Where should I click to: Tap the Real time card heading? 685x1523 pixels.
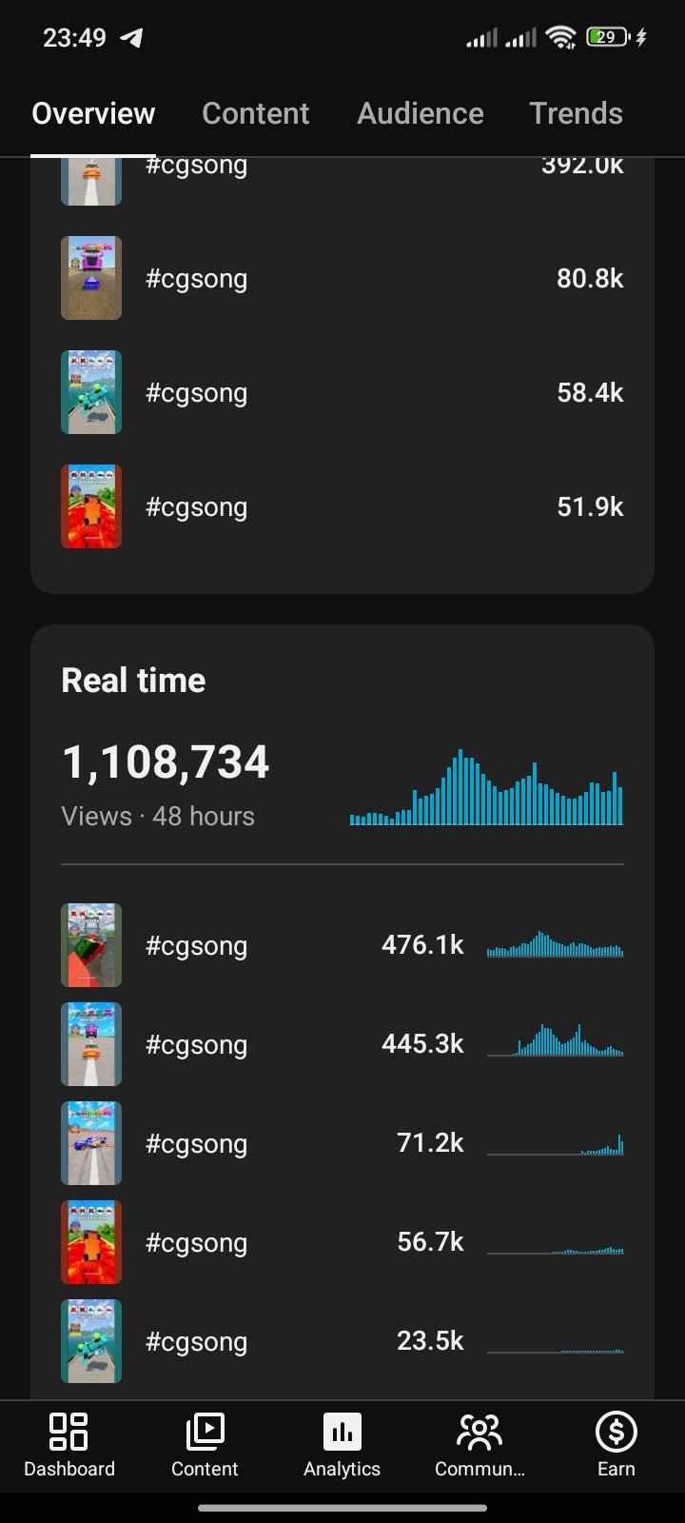[x=133, y=681]
